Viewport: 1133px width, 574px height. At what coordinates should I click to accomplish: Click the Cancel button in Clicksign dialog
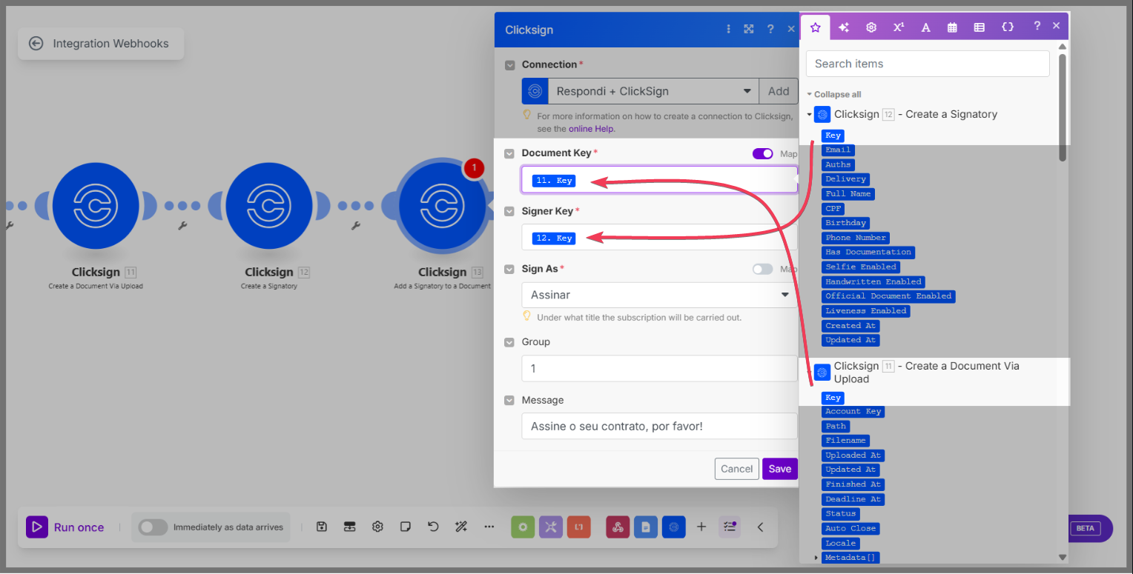(x=737, y=469)
